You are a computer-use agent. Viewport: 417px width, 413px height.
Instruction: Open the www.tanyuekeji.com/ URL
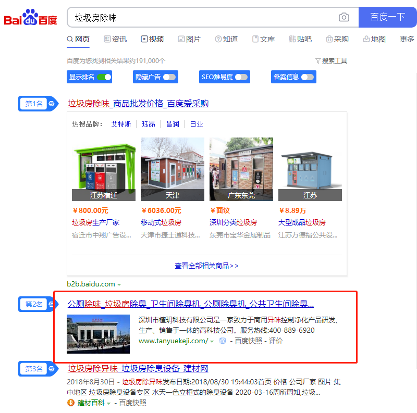pos(174,341)
